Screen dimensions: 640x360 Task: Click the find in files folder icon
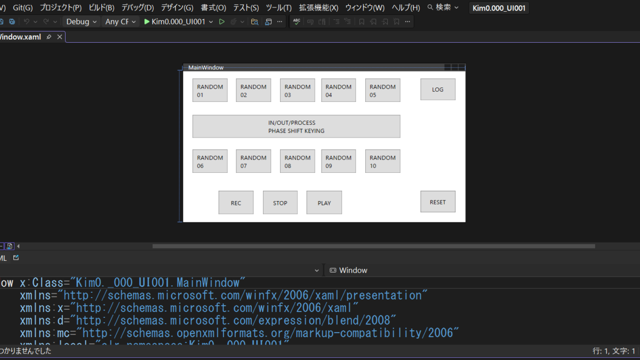tap(255, 22)
